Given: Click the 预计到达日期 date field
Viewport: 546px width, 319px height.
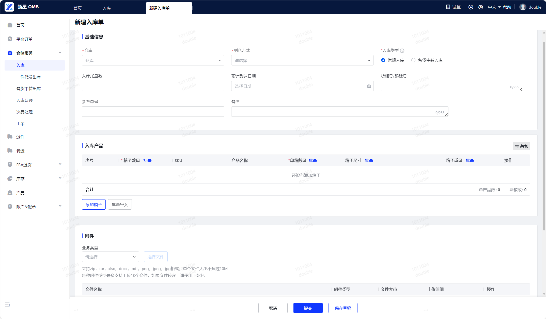Looking at the screenshot, I should click(302, 86).
